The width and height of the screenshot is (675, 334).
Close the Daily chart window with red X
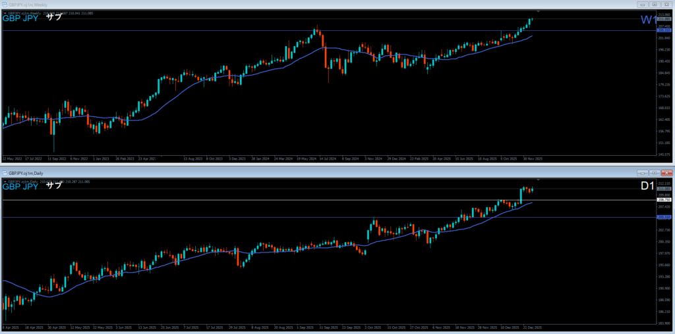pyautogui.click(x=667, y=172)
